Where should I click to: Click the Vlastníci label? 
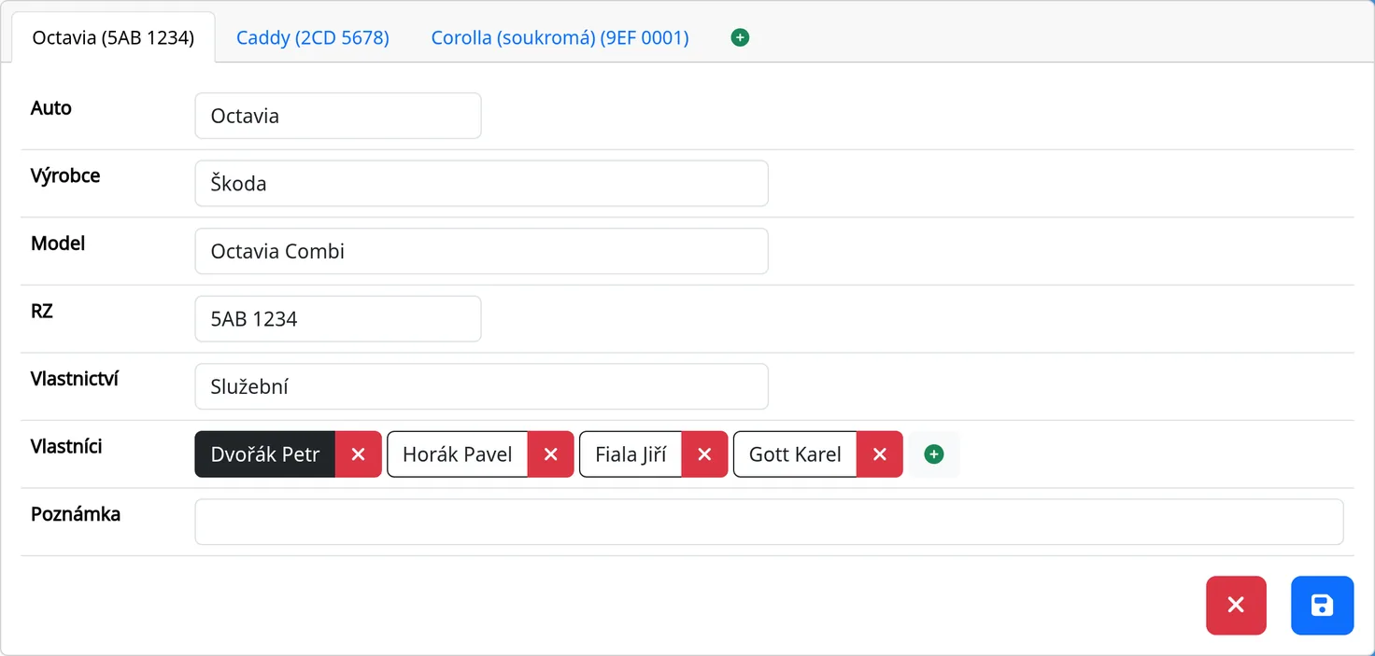pyautogui.click(x=66, y=446)
